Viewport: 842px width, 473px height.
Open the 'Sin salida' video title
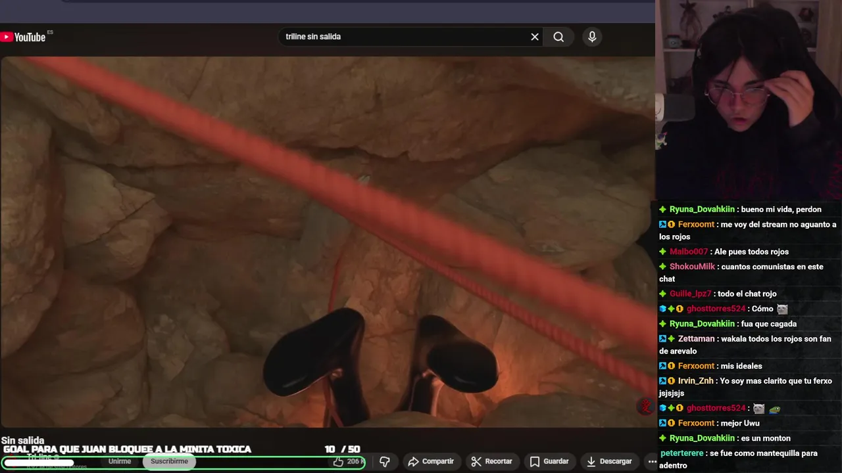(x=23, y=440)
